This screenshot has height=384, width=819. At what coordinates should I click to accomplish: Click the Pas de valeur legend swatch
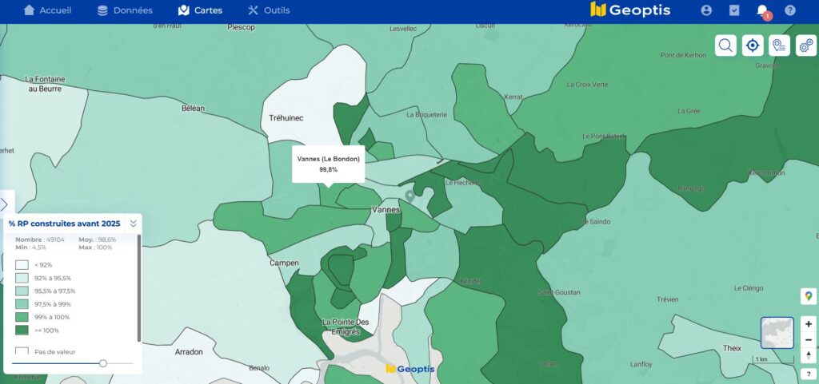[x=22, y=351]
